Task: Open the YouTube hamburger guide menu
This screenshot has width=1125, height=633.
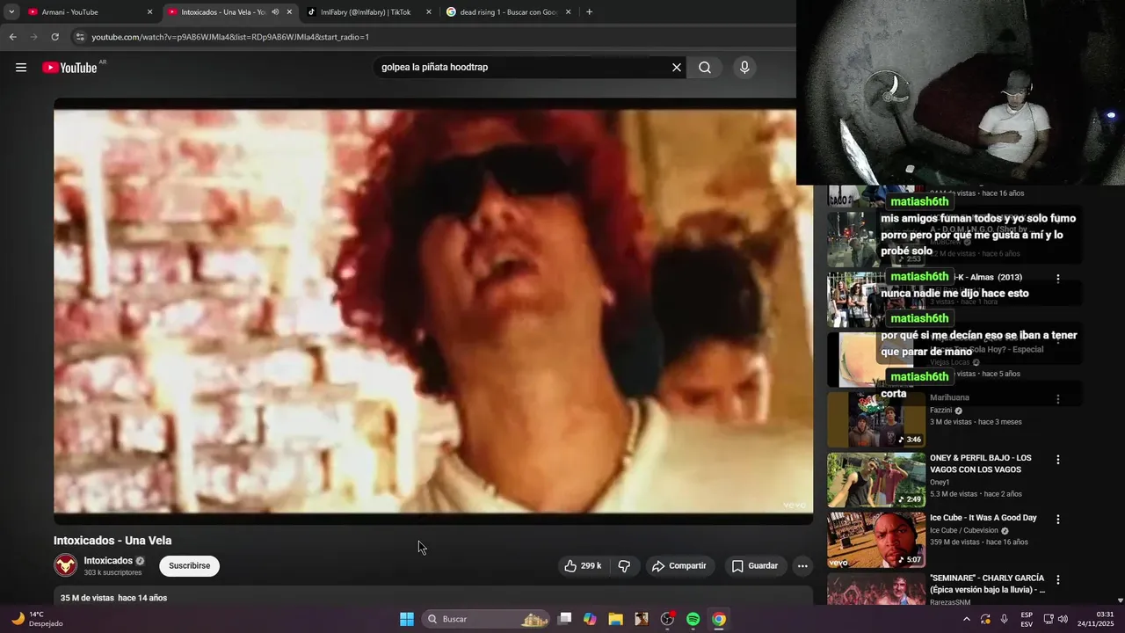Action: click(21, 68)
